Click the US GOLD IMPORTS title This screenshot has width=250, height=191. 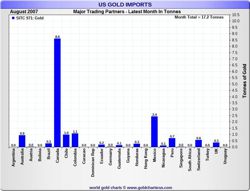pos(125,4)
